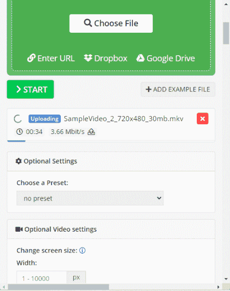Click the info icon beside Change screen size

pos(82,251)
